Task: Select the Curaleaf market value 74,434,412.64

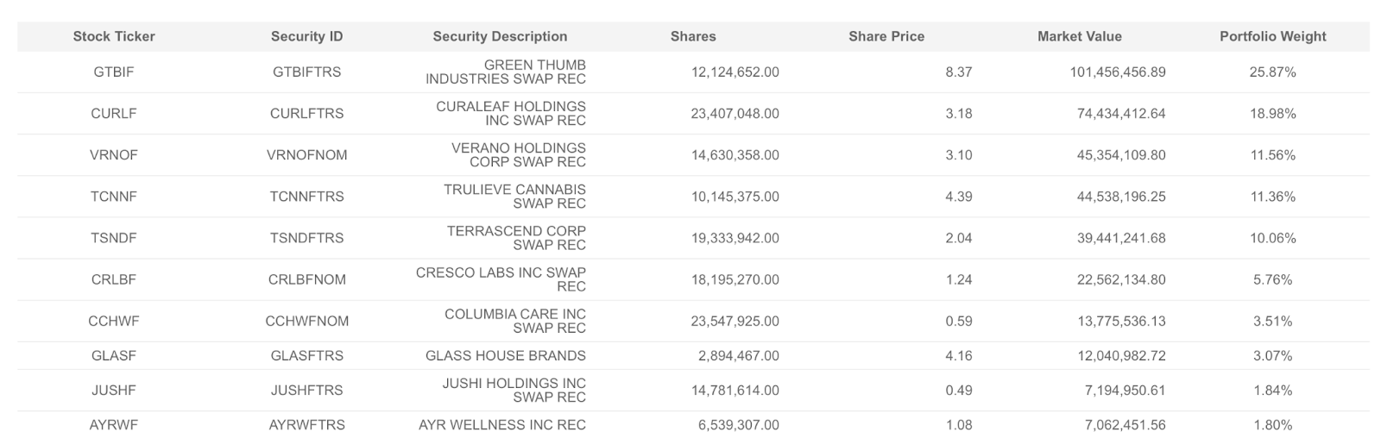Action: [x=1120, y=114]
